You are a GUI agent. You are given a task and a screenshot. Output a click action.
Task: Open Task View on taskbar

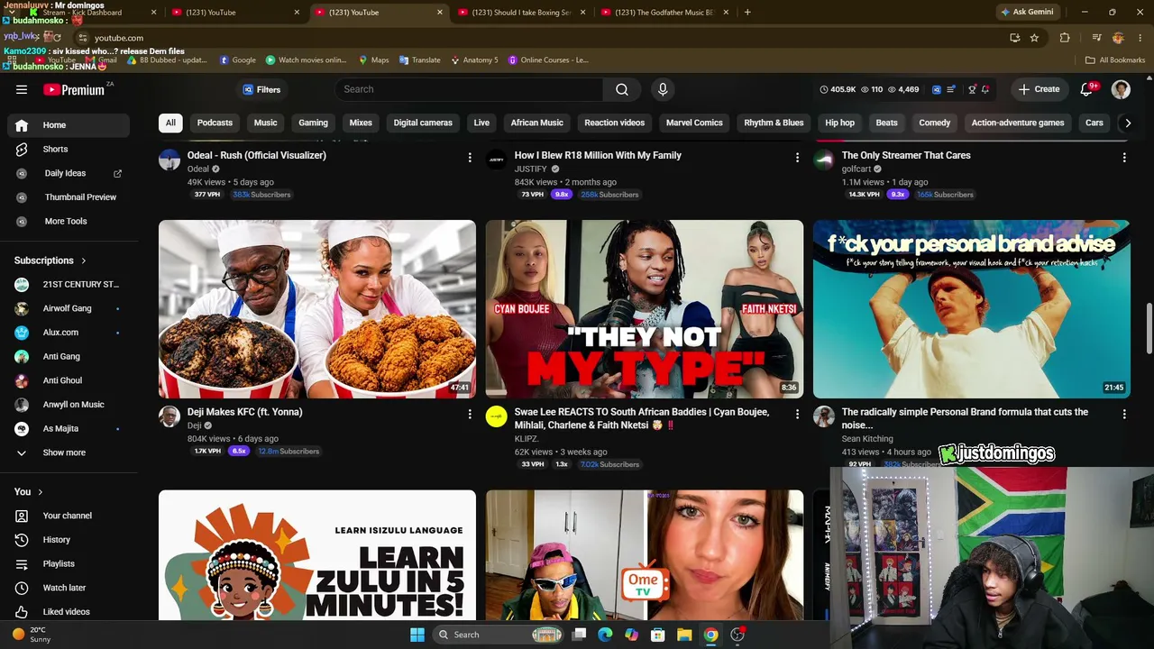579,635
